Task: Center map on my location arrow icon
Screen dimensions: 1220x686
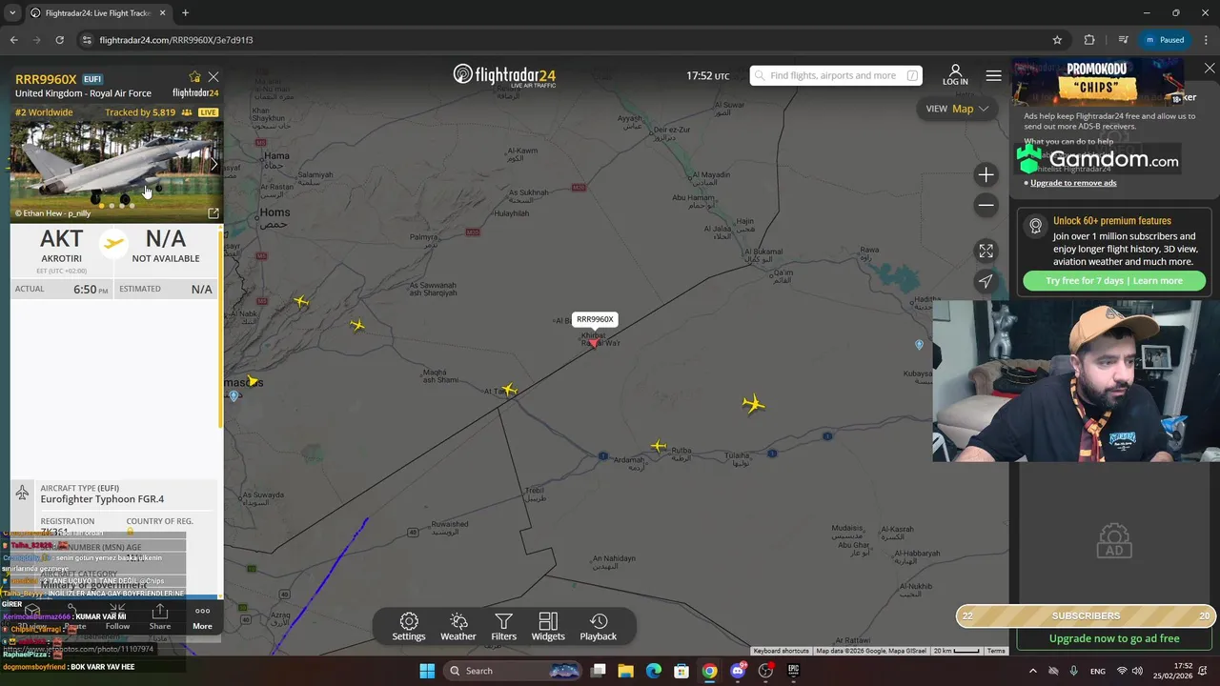Action: click(x=986, y=281)
